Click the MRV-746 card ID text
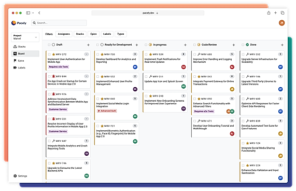The width and height of the screenshot is (296, 191). pyautogui.click(x=61, y=163)
